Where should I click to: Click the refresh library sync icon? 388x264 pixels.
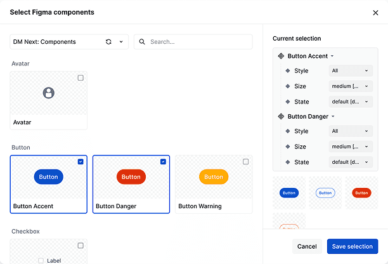108,42
